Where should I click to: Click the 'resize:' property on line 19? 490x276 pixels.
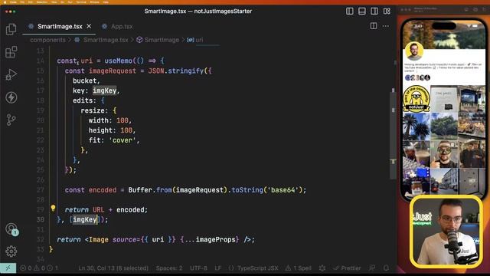click(x=94, y=110)
